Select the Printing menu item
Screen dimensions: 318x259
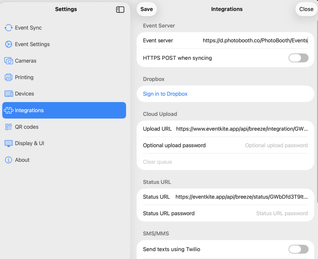pos(24,77)
